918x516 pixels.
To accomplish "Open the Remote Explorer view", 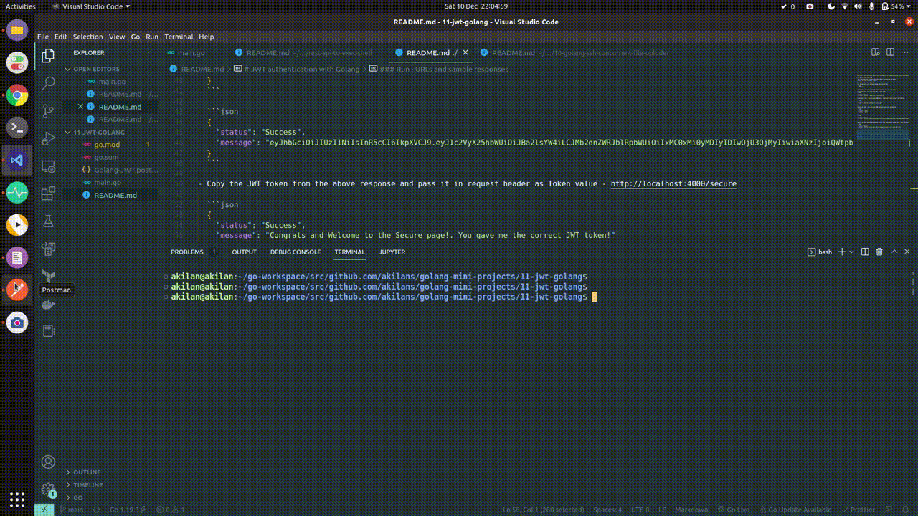I will coord(48,166).
